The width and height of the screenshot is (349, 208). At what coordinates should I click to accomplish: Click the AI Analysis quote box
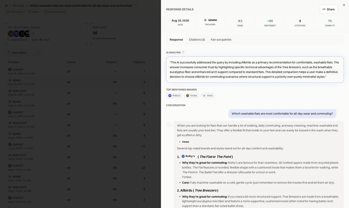(255, 70)
